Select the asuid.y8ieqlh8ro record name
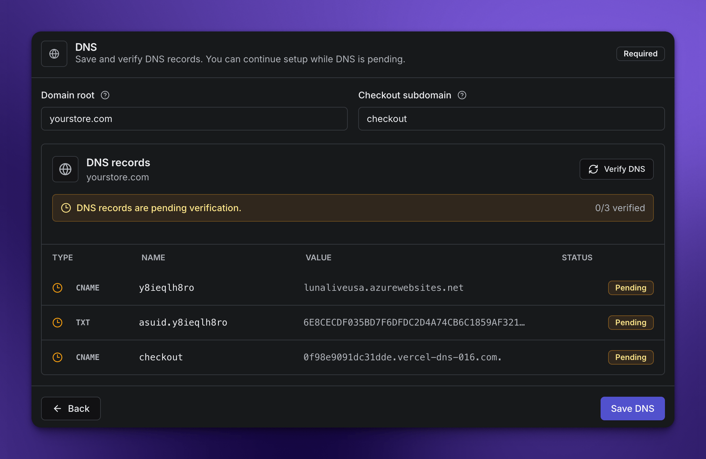This screenshot has height=459, width=706. coord(183,323)
